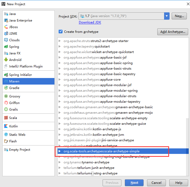The image size is (190, 187).
Task: Choose the Java FX icon
Action: coord(6,53)
